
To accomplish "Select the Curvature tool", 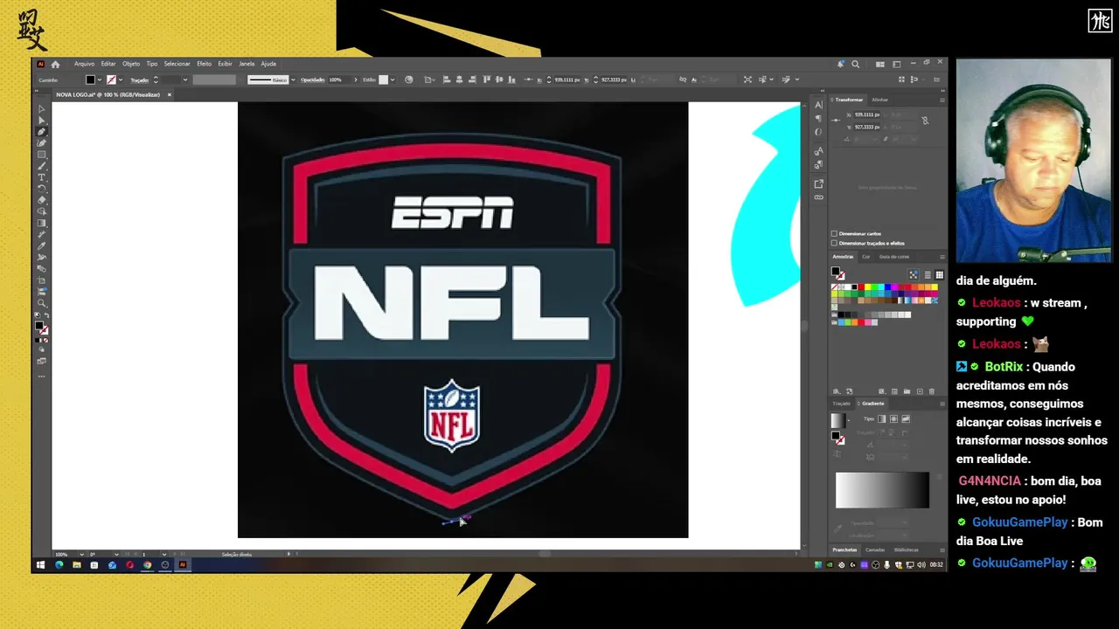I will [41, 142].
